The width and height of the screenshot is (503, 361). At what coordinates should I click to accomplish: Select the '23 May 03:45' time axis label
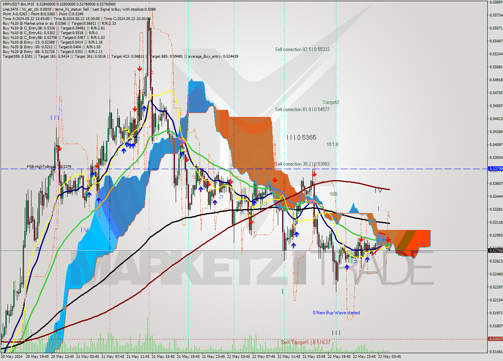click(390, 357)
